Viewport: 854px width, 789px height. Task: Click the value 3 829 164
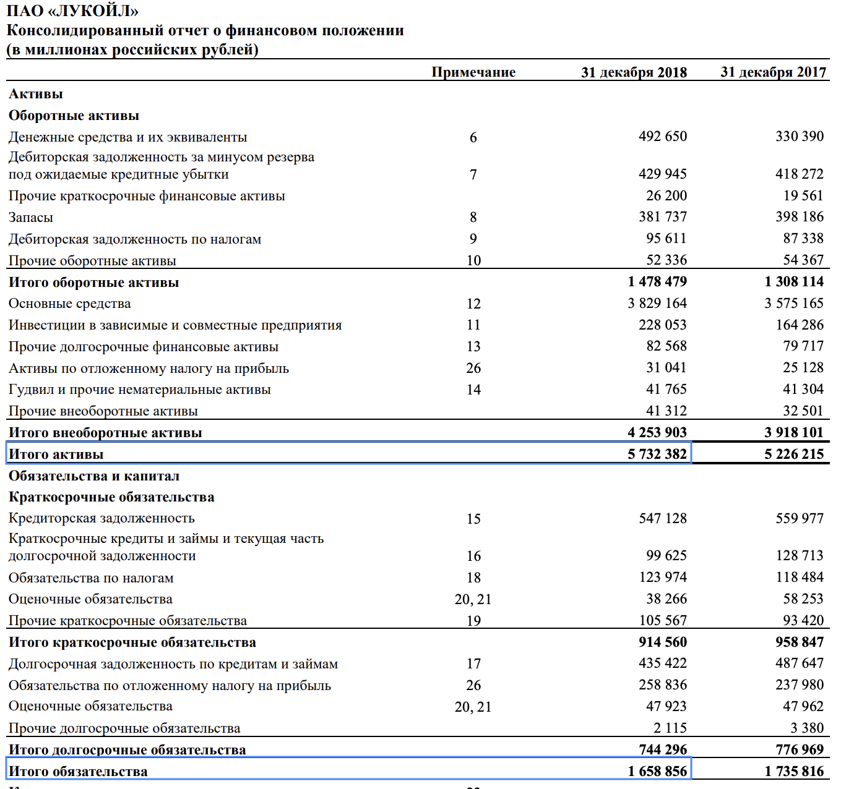pos(657,304)
